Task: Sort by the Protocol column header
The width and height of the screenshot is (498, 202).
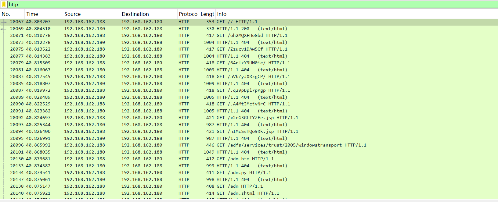Action: (x=188, y=14)
